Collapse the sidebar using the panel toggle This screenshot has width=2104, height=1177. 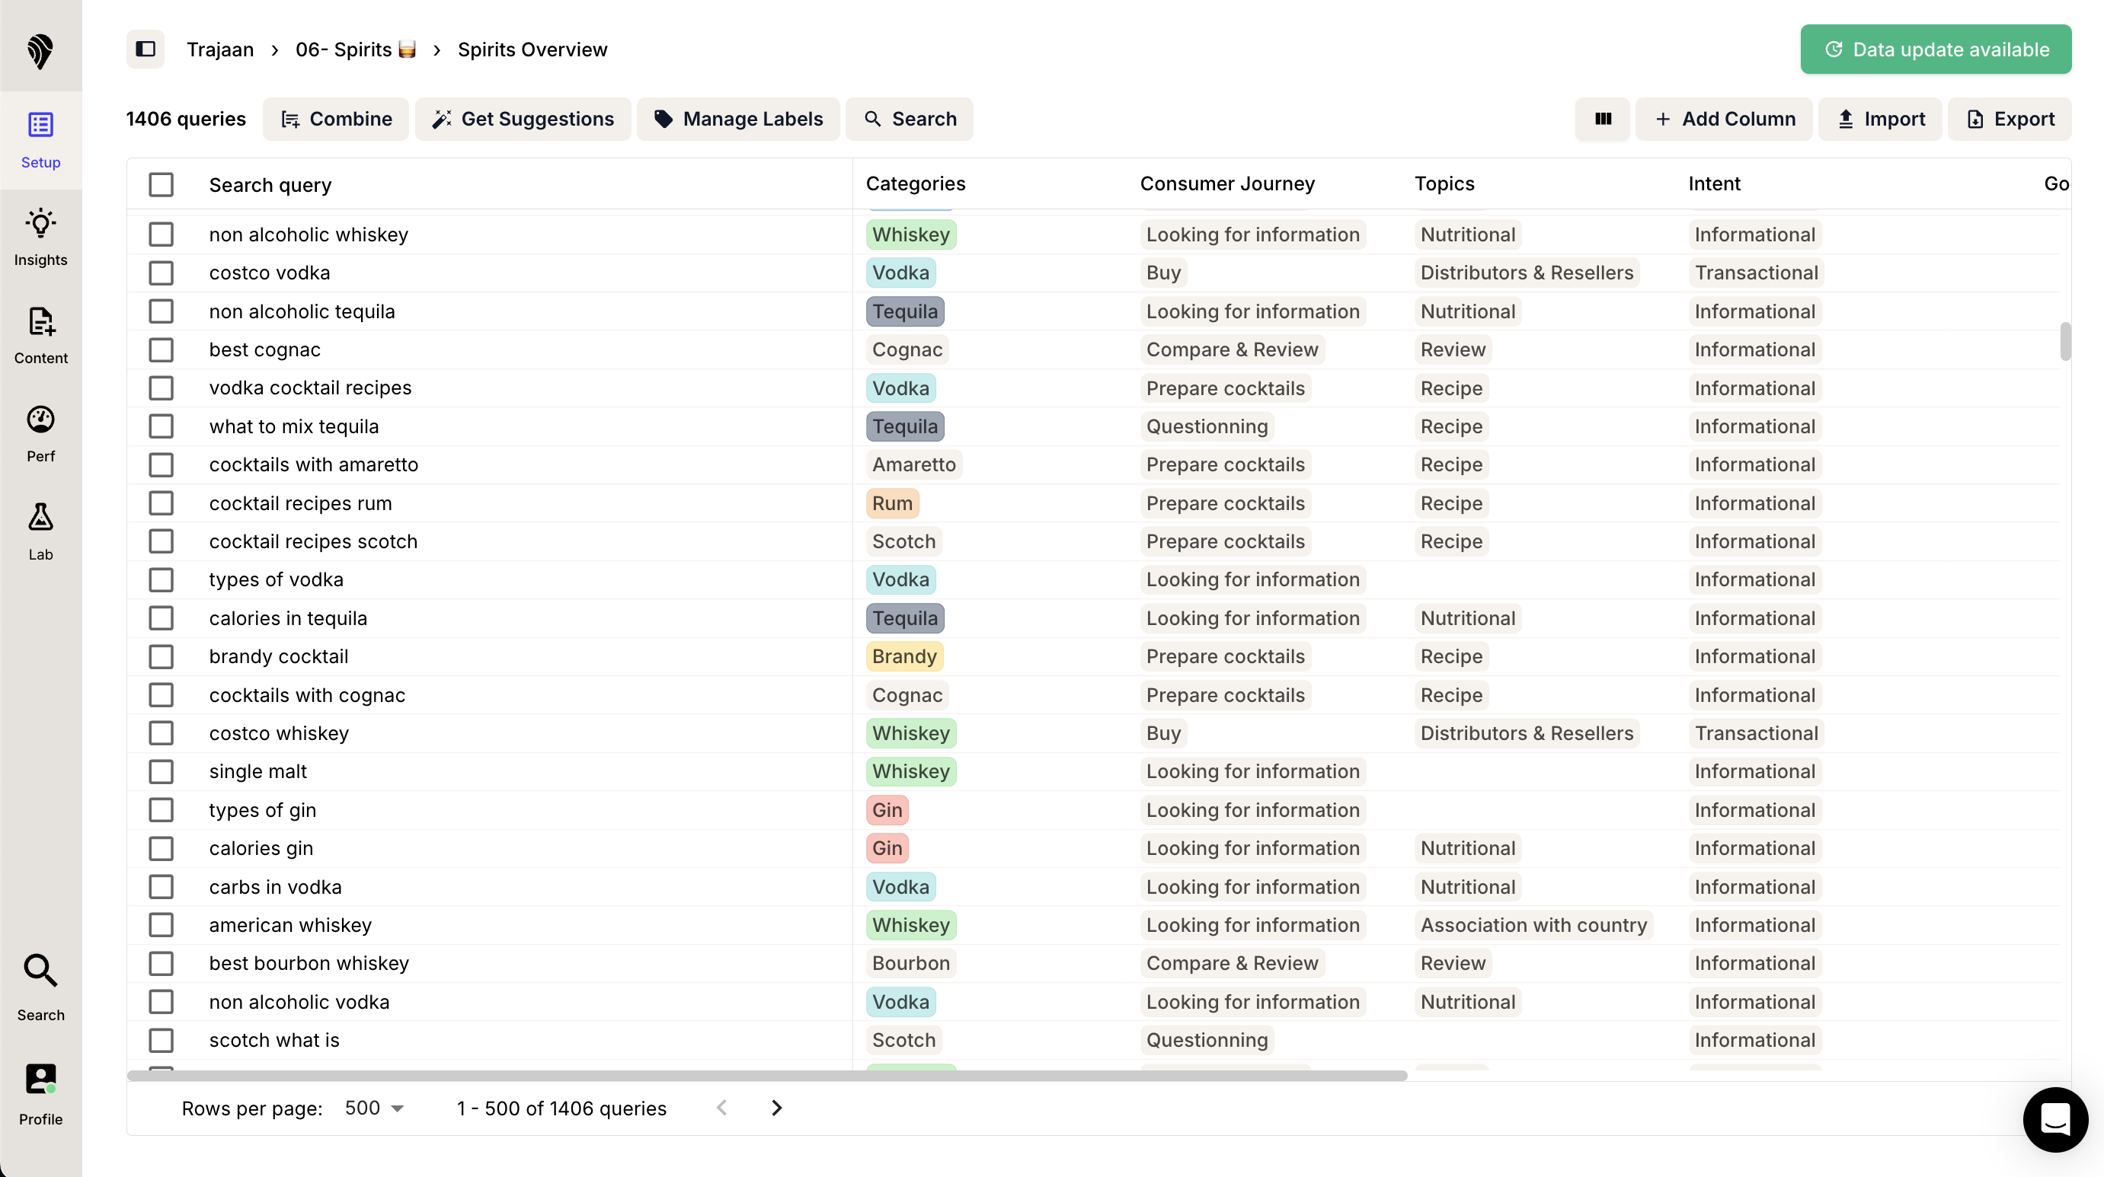145,49
